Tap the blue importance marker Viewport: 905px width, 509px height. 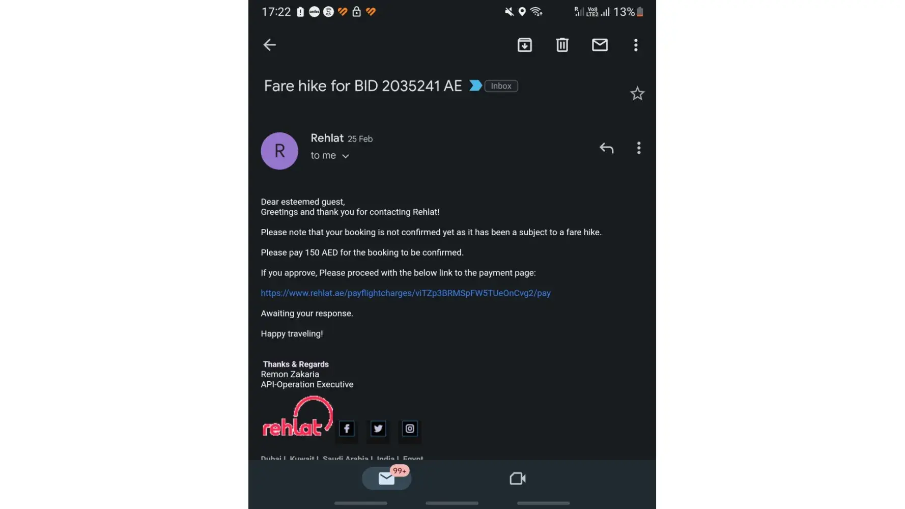tap(475, 86)
